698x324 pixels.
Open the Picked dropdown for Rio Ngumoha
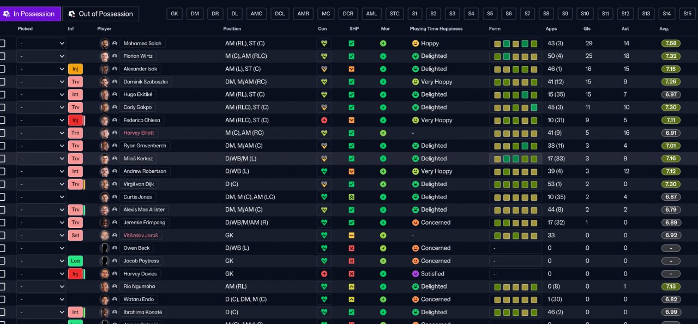pos(41,286)
